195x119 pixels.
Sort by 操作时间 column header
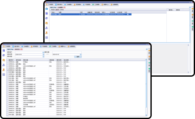click(x=59, y=60)
